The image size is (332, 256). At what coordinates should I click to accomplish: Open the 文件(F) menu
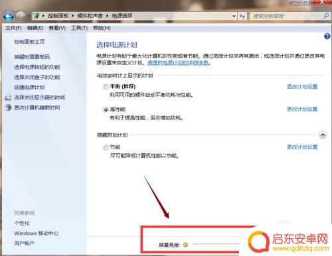point(13,28)
